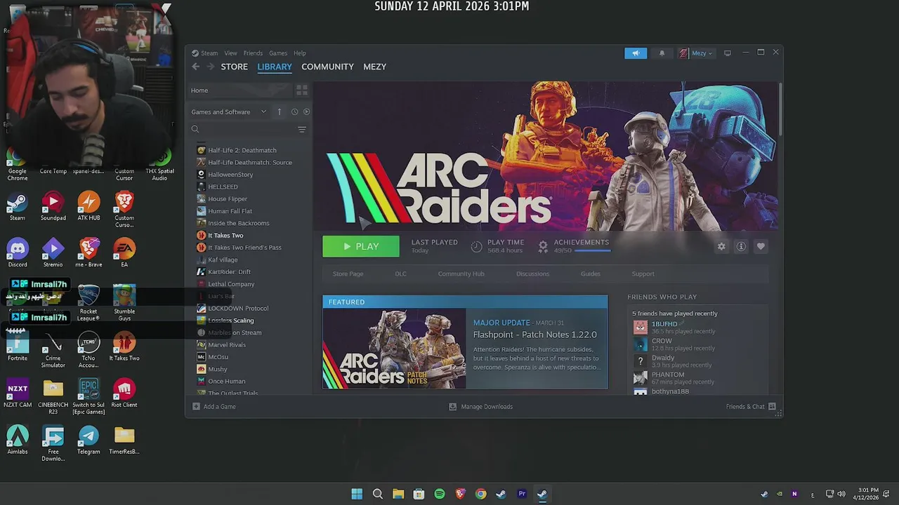This screenshot has width=899, height=505.
Task: Open the library advanced filter options
Action: [x=302, y=129]
